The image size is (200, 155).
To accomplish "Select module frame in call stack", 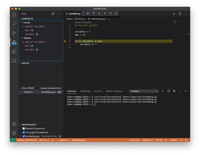I will pos(41,92).
